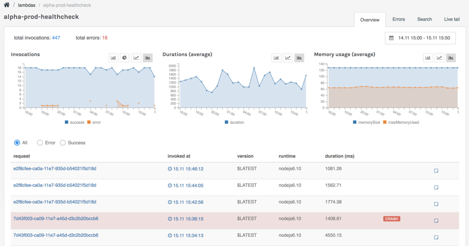
Task: Select area chart view for Durations
Action: [299, 58]
